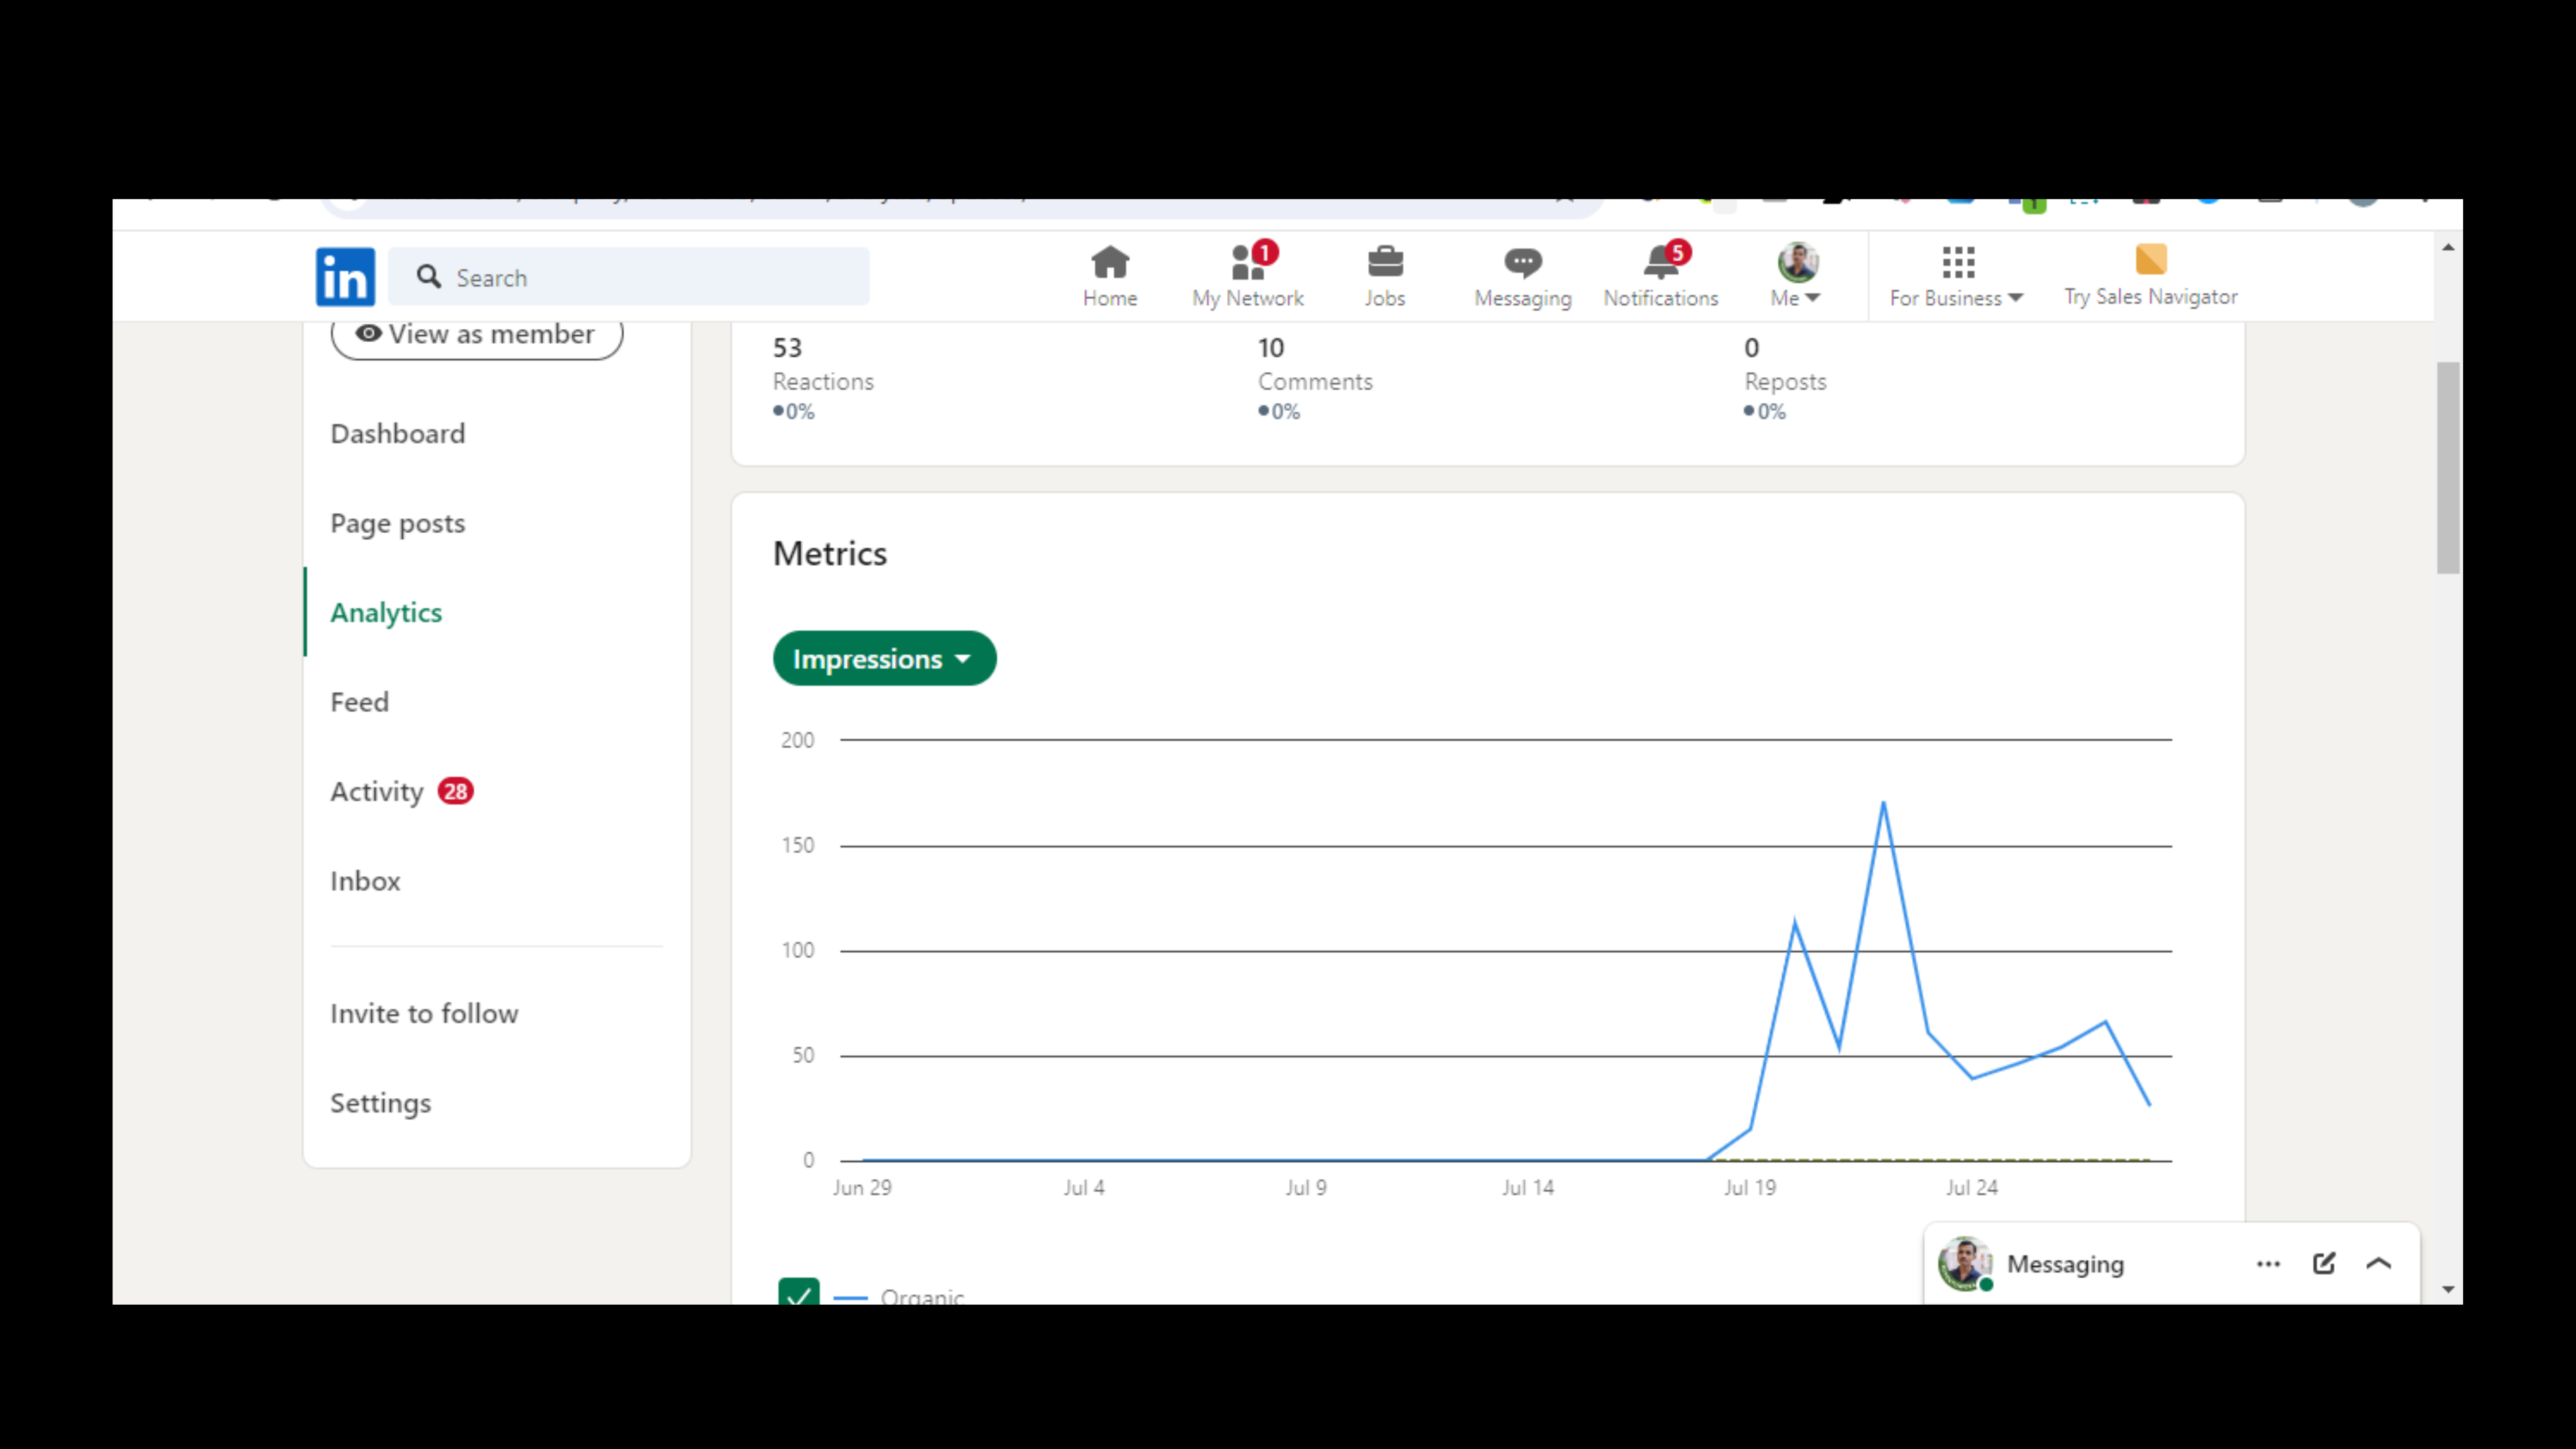Open the Messaging speech bubble icon

click(x=1523, y=263)
